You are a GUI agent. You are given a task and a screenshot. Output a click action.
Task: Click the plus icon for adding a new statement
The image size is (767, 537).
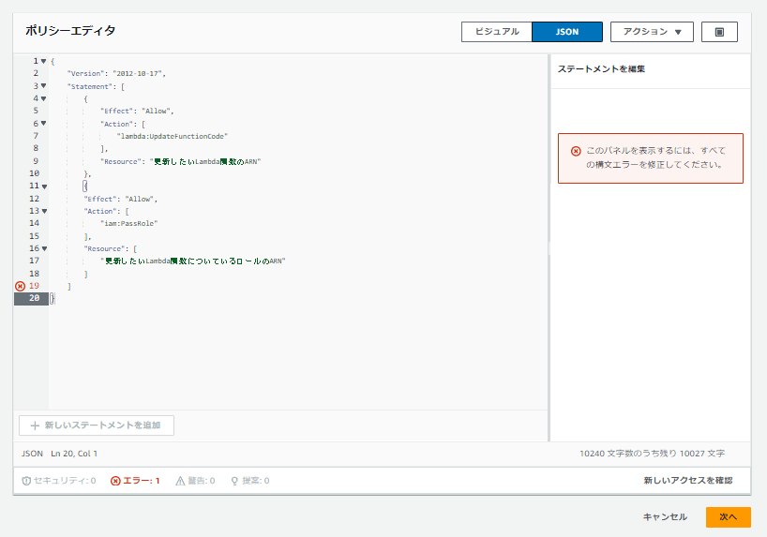(35, 425)
